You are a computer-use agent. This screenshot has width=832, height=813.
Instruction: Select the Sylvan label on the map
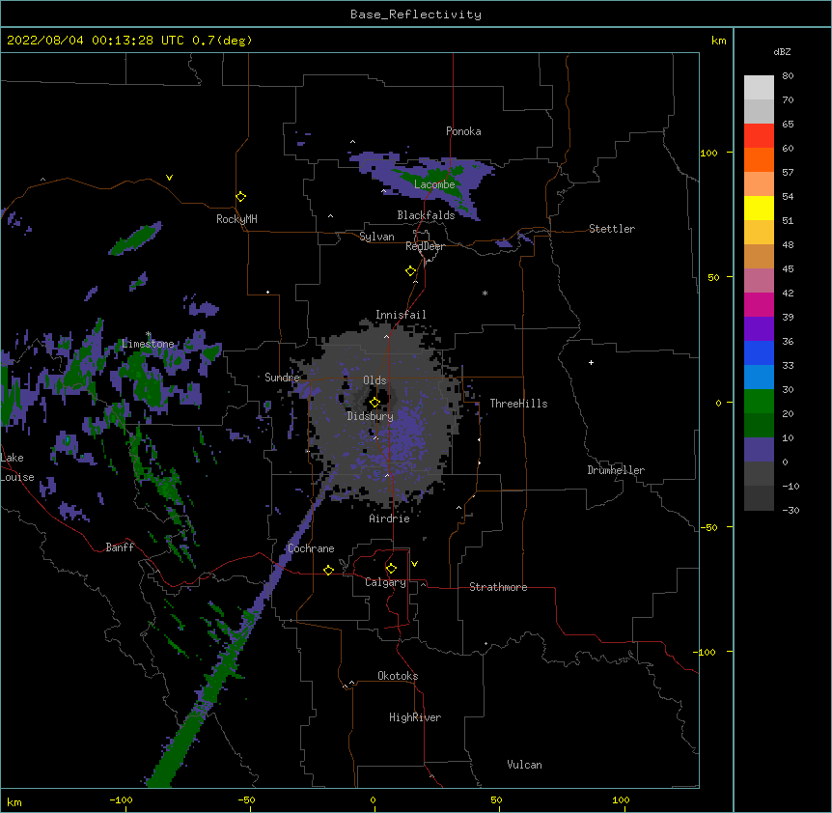pyautogui.click(x=376, y=237)
